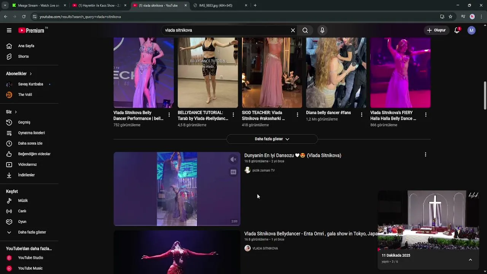Open options for Dunyanin En Iyi Dansozu video
Screen dimensions: 487x274
(425, 155)
